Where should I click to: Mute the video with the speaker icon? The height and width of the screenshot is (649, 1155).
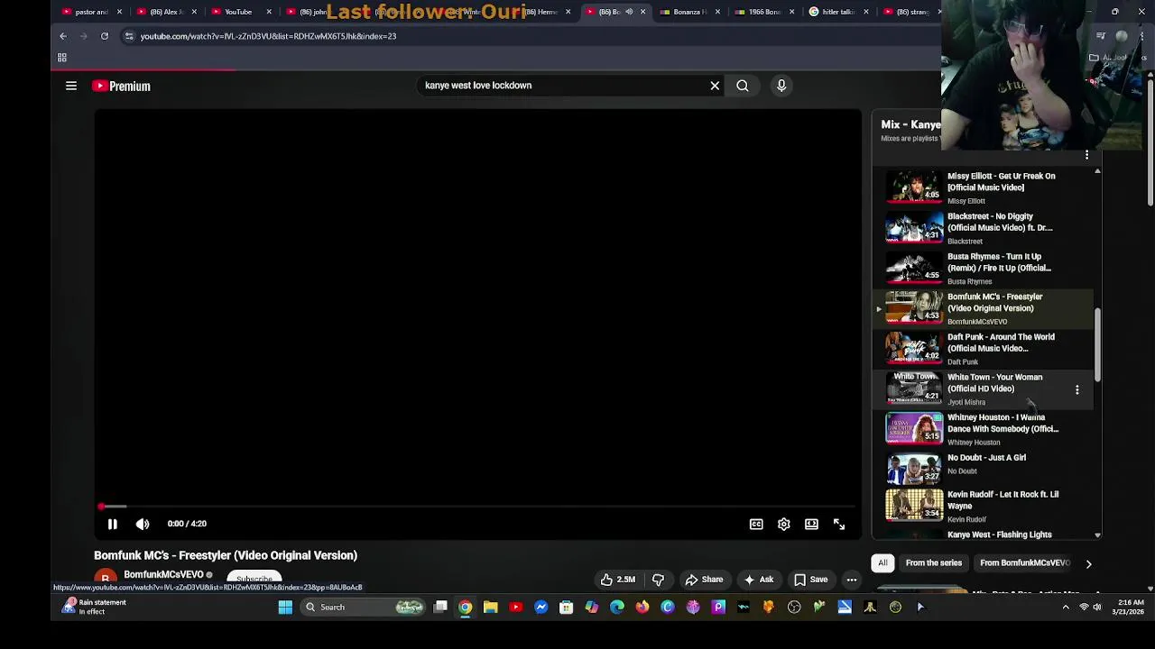coord(143,524)
